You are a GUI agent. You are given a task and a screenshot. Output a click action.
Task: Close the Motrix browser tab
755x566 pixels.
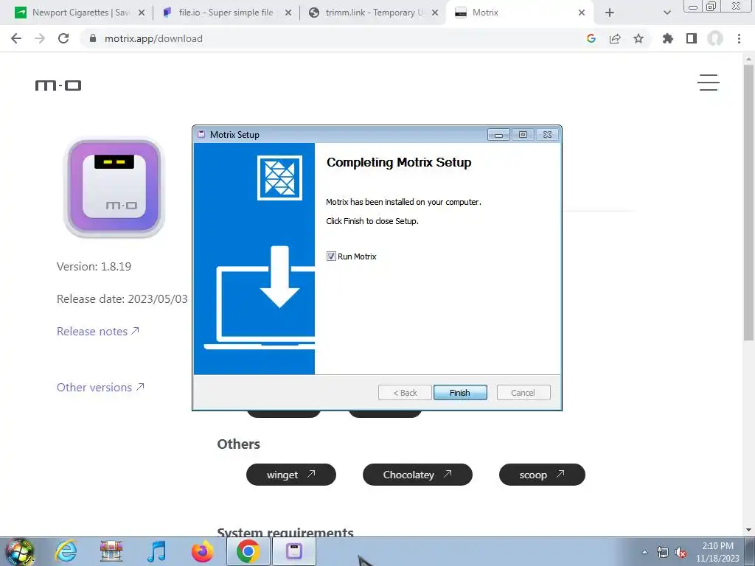[582, 13]
